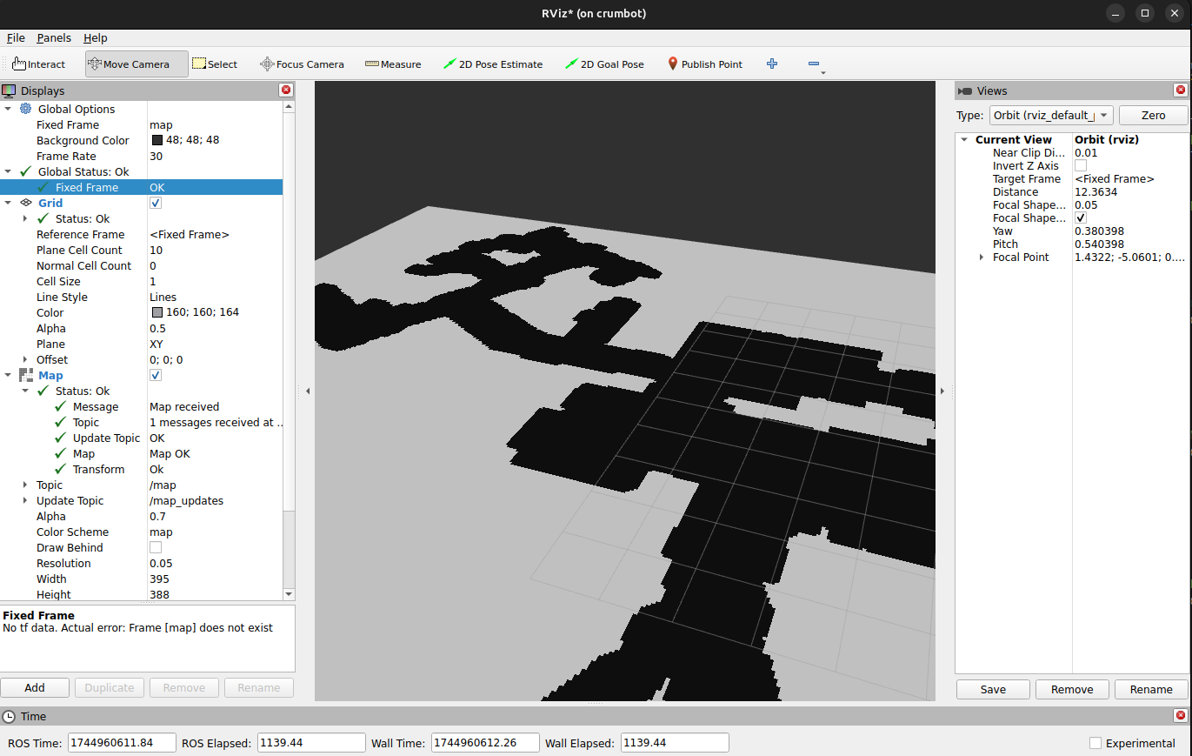
Task: Select the Interact tool
Action: (x=38, y=64)
